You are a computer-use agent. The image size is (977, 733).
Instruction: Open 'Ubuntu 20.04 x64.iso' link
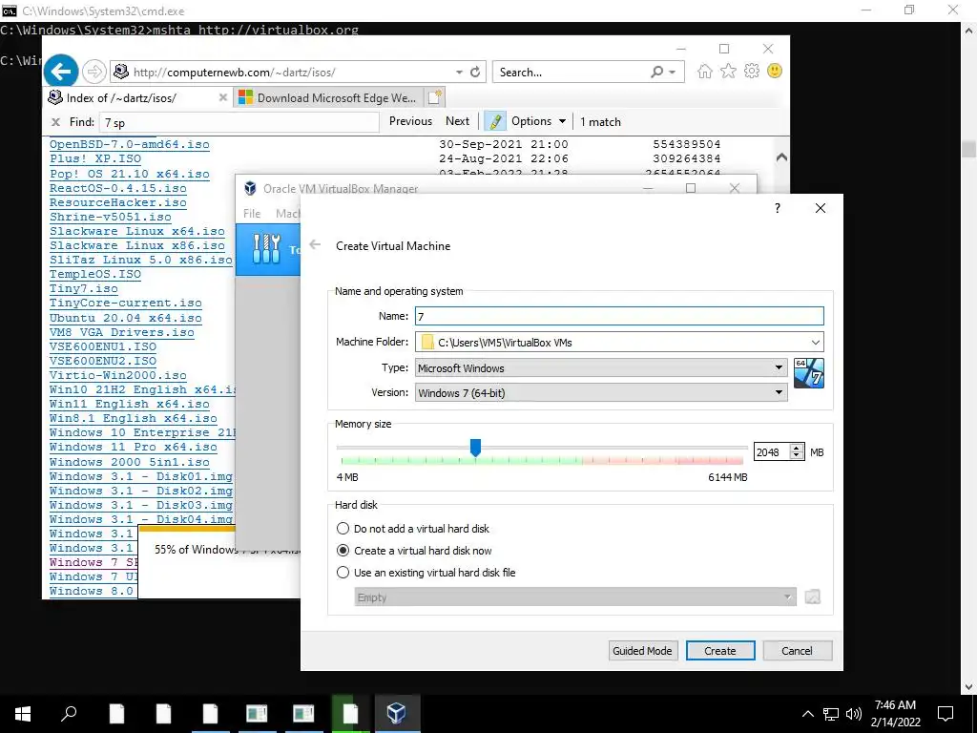(126, 318)
